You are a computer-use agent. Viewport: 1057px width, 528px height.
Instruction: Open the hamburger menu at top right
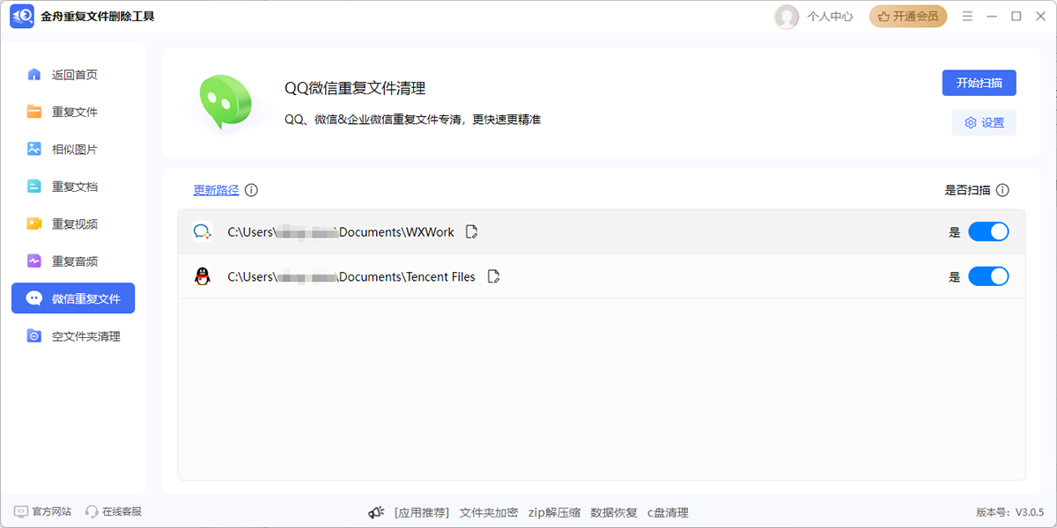click(x=967, y=16)
